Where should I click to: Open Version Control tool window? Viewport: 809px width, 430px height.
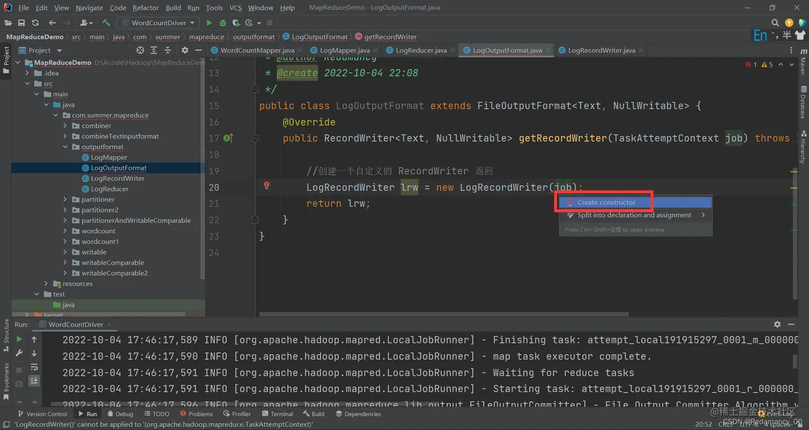click(x=42, y=414)
